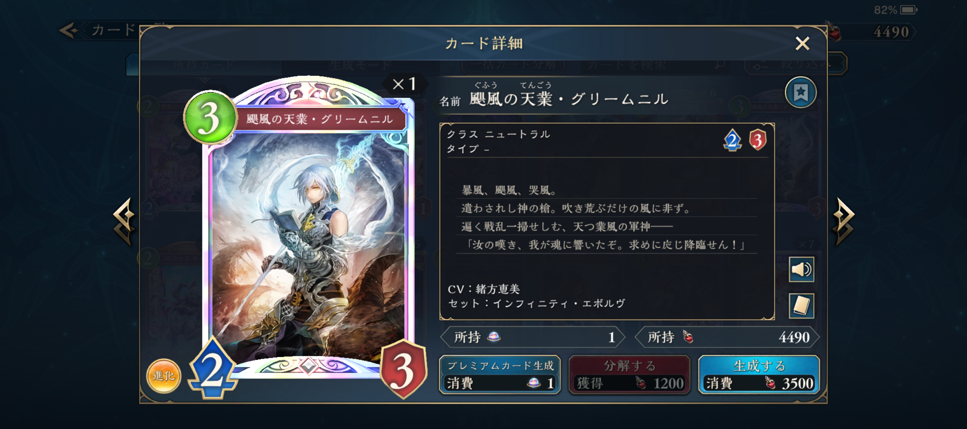The image size is (967, 429).
Task: Tap the green cost 3 orb
Action: point(210,117)
